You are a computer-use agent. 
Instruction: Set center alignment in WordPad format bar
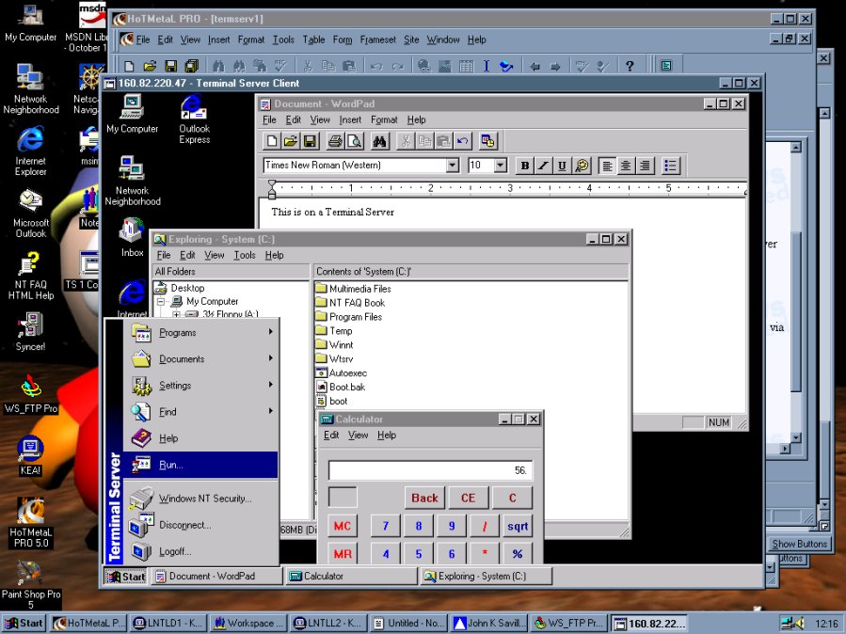coord(626,166)
